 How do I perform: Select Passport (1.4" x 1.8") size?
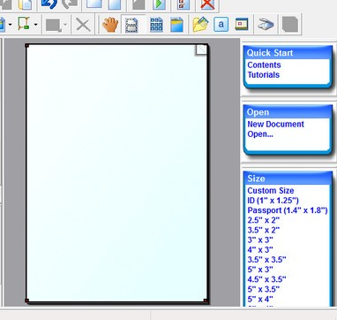(288, 210)
